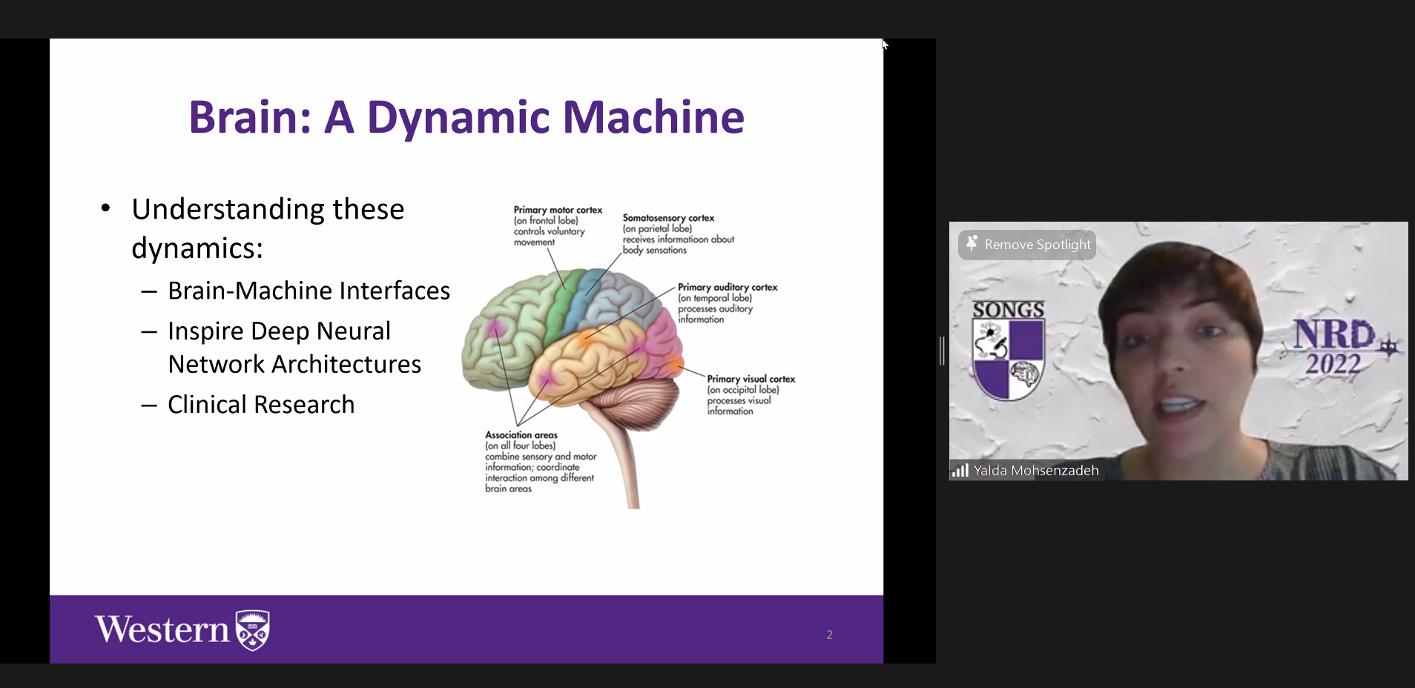Click the Understanding these dynamics bullet text
The image size is (1415, 688).
268,228
